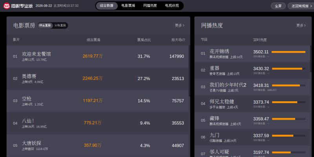Click the screenings count 23513

click(x=178, y=79)
